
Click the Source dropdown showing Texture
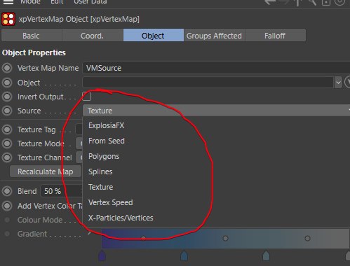pyautogui.click(x=216, y=111)
